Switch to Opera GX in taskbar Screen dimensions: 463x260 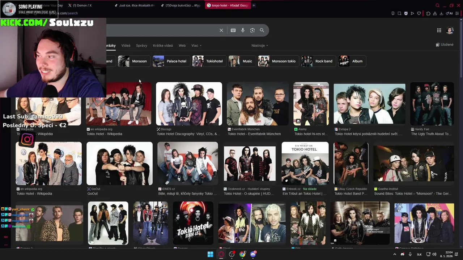(221, 254)
